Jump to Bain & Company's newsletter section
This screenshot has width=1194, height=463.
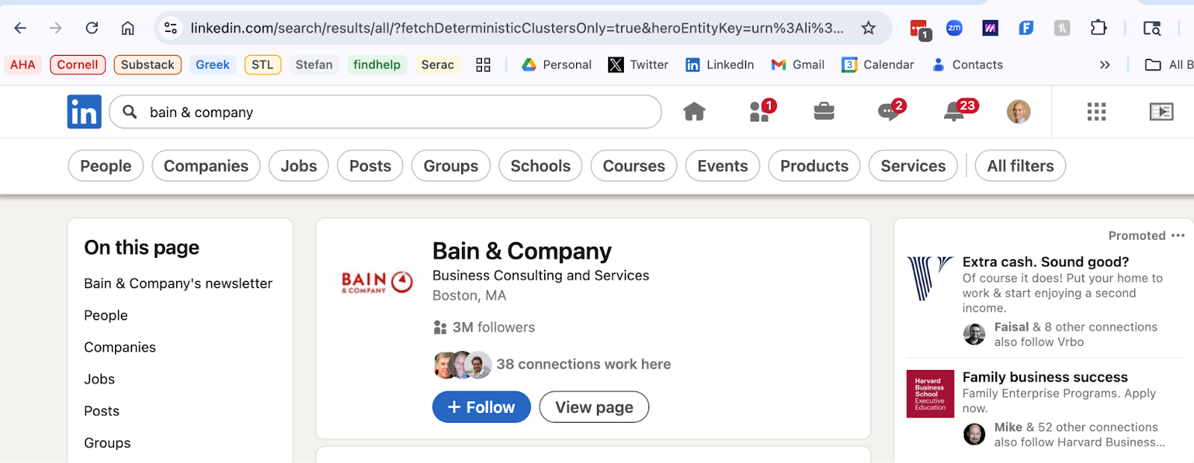point(178,283)
